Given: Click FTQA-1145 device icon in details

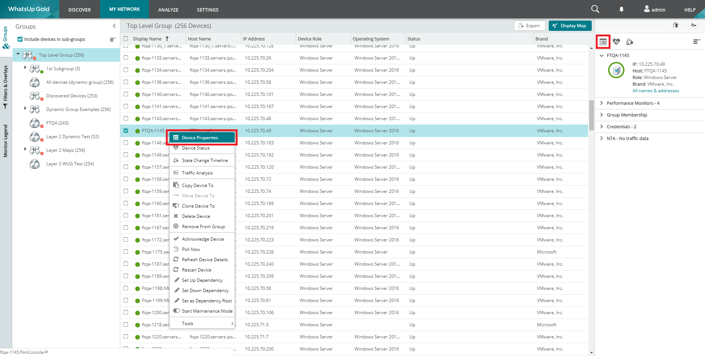Looking at the screenshot, I should pos(616,70).
